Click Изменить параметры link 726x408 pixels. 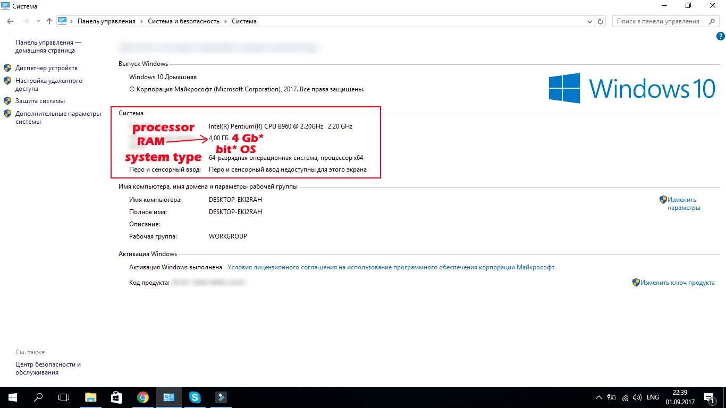click(x=684, y=204)
